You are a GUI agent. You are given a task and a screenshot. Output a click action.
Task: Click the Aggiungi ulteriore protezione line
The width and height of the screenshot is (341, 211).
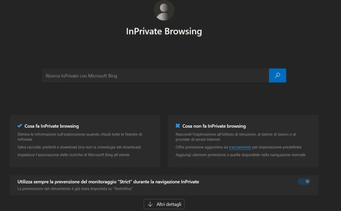pyautogui.click(x=240, y=155)
